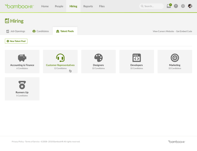197x151 pixels.
Task: Follow the View Careers Website link
Action: 163,31
